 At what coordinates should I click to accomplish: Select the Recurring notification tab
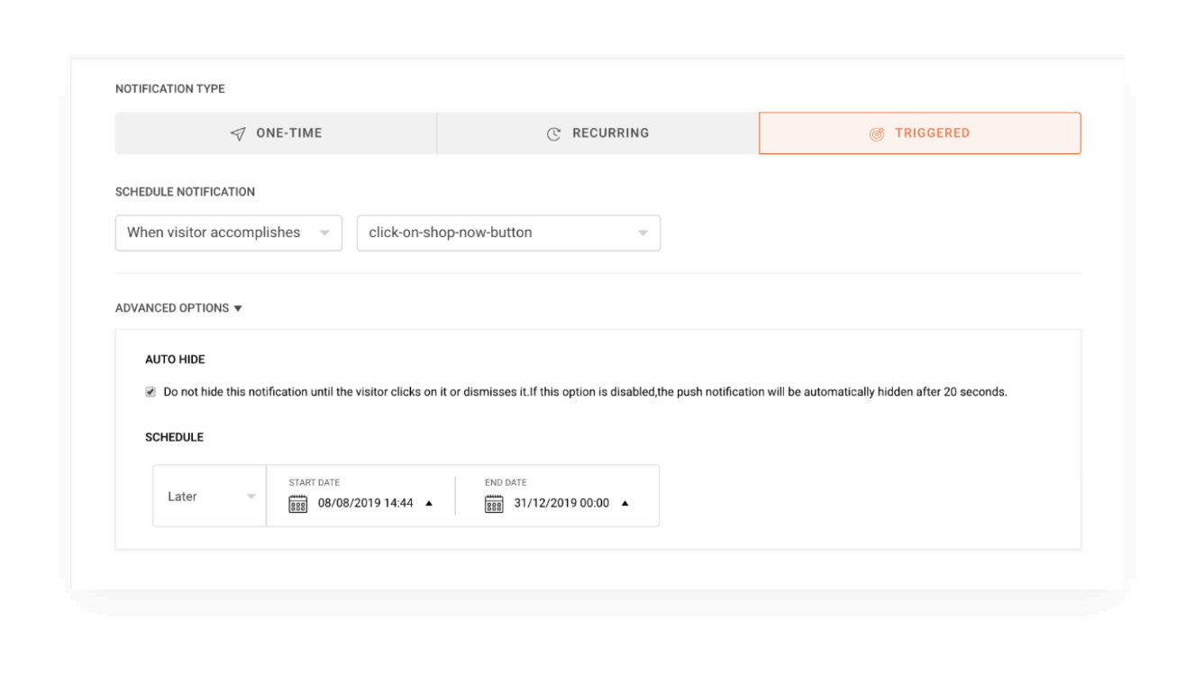coord(598,133)
